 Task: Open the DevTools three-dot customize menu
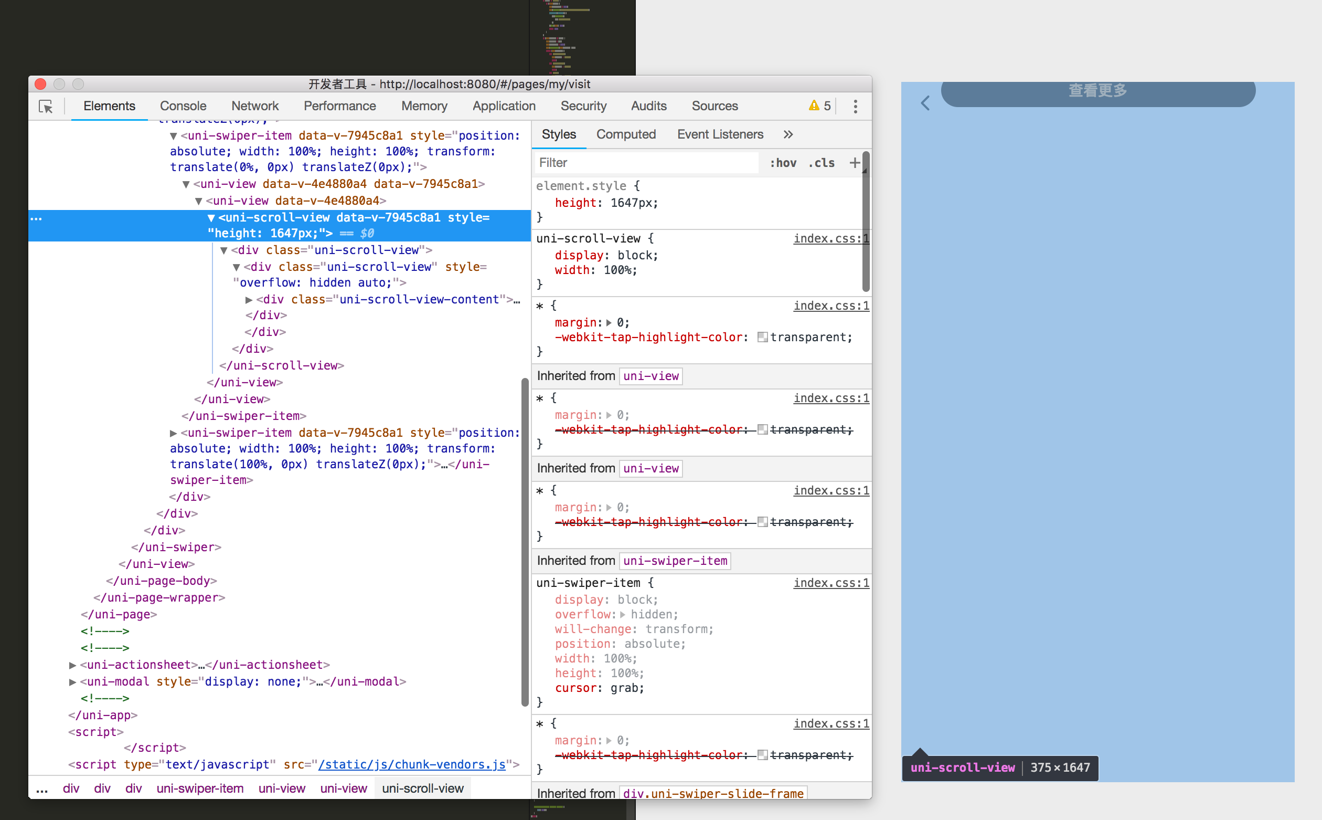(855, 106)
